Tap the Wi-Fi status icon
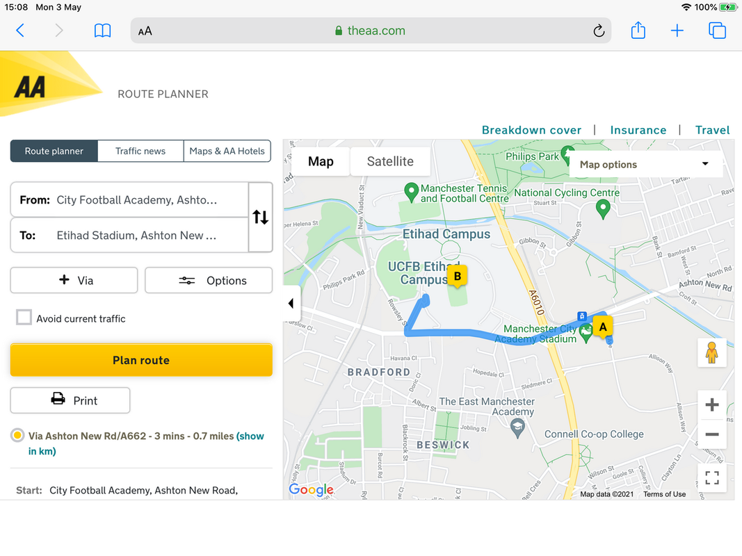This screenshot has width=742, height=556. click(x=686, y=7)
